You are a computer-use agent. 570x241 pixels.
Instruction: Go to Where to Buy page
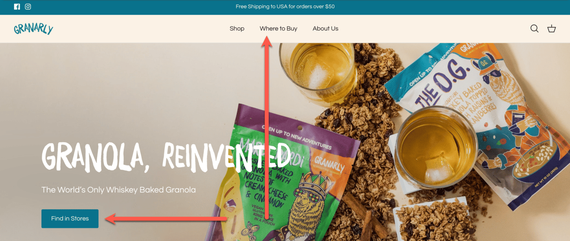(x=278, y=29)
